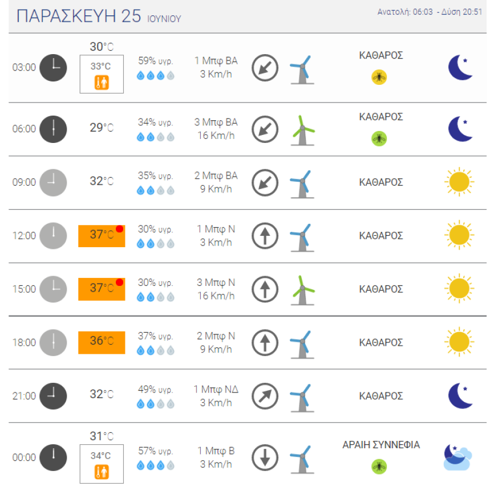
Task: Click the orange 36°C temperature box
Action: 101,342
